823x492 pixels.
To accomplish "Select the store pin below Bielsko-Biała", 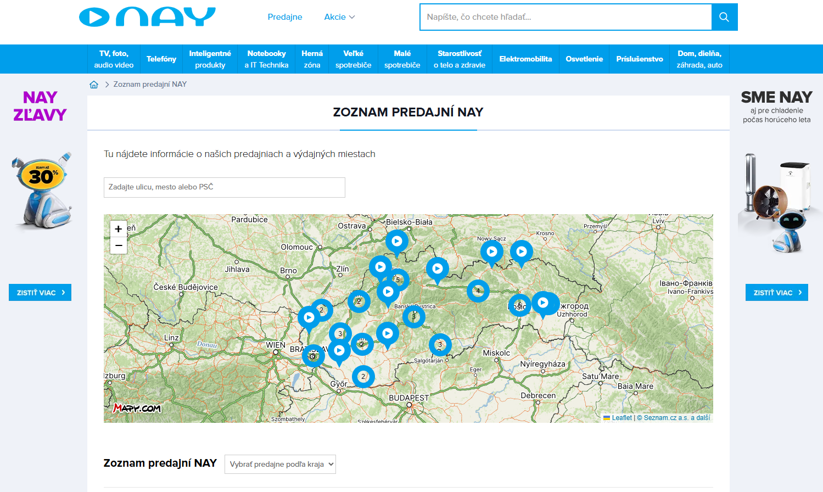I will (x=397, y=243).
